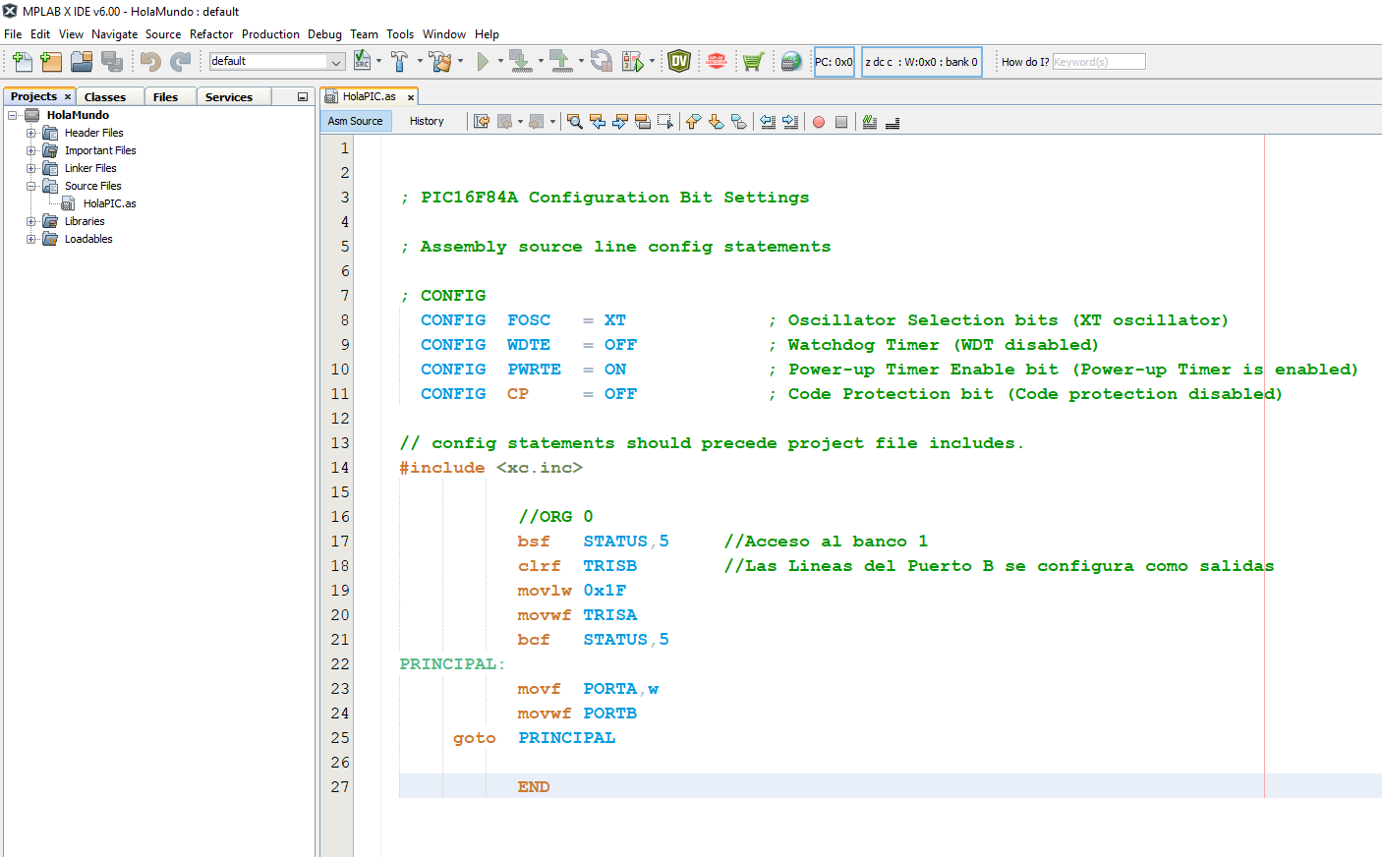This screenshot has width=1382, height=857.
Task: Click the New Project icon
Action: click(x=51, y=62)
